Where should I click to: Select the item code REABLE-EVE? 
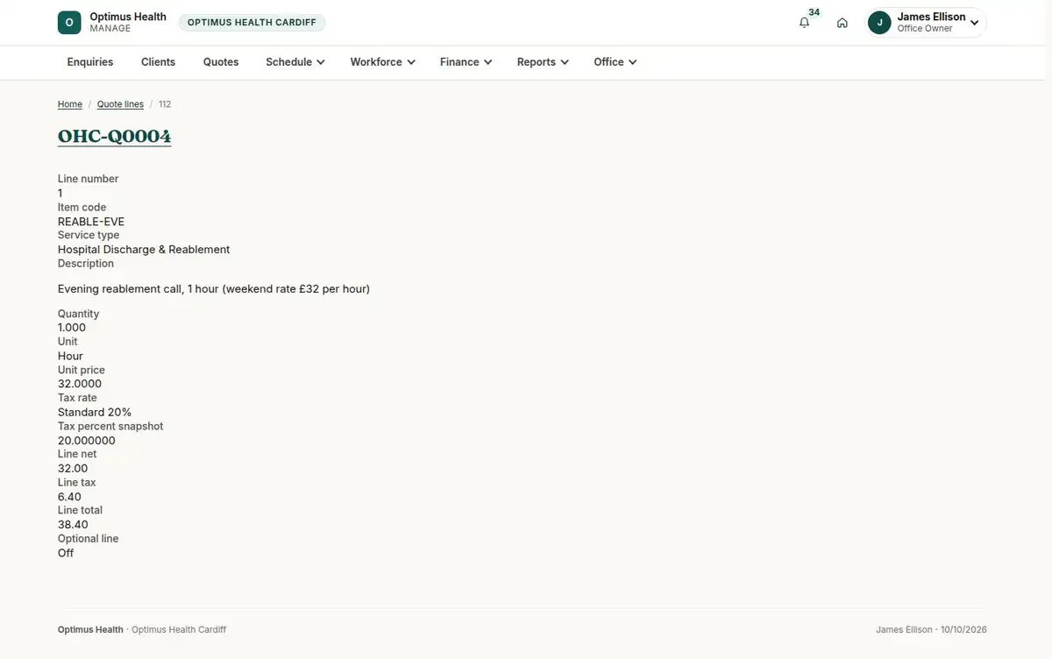tap(91, 222)
